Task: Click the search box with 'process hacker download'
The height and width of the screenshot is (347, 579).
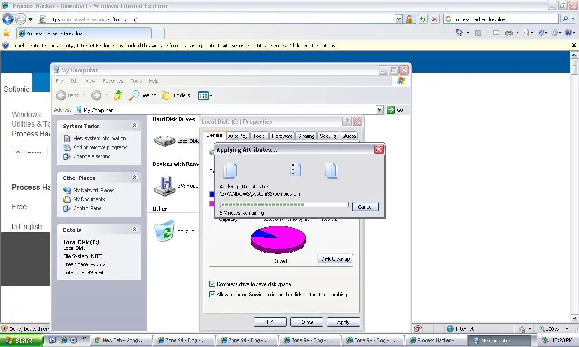Action: 501,19
